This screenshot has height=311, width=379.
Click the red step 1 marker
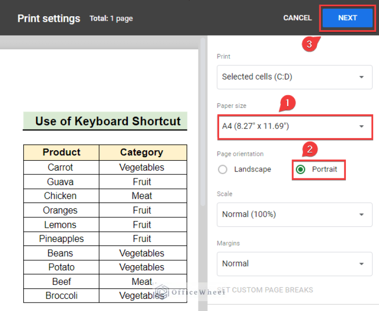click(x=287, y=104)
